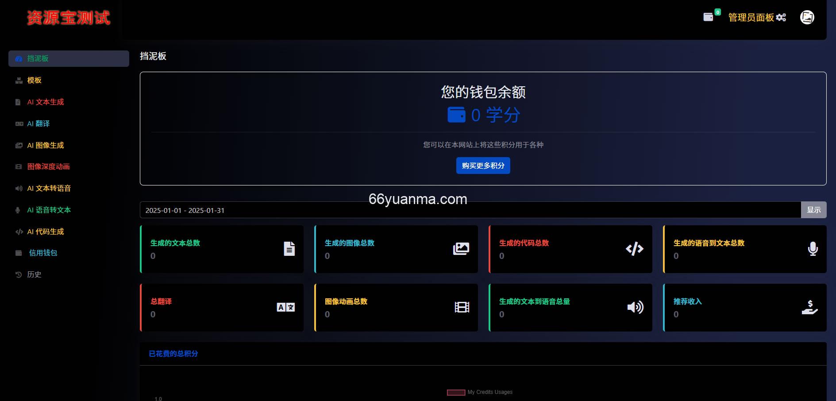Open the admin settings gear icon
The width and height of the screenshot is (836, 401).
pyautogui.click(x=782, y=17)
